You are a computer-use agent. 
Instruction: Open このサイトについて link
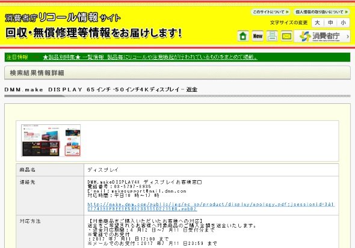(x=271, y=12)
